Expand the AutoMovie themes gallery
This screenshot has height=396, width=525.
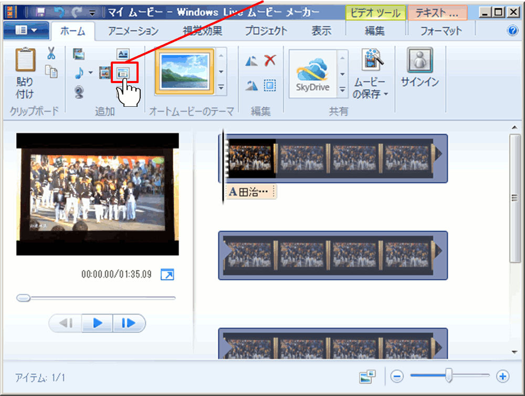coord(221,87)
